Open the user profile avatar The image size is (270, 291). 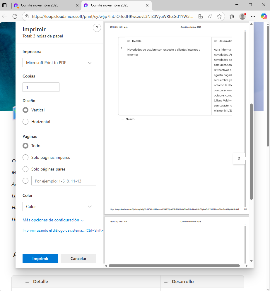242,16
